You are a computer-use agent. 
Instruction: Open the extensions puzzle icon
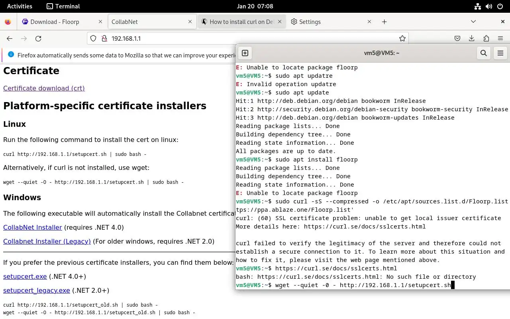[486, 38]
